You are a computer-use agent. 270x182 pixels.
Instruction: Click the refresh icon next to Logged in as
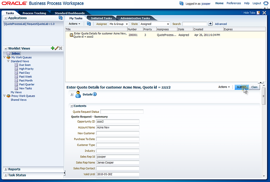(x=181, y=3)
